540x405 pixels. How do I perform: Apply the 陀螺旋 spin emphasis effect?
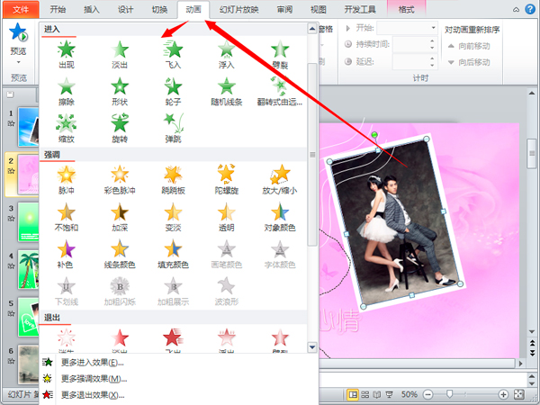(226, 179)
